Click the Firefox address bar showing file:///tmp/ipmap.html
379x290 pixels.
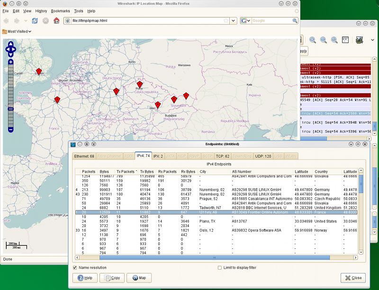pyautogui.click(x=147, y=21)
